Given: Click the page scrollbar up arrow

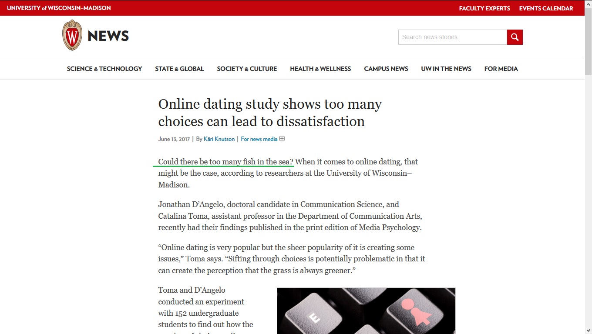Looking at the screenshot, I should tap(588, 4).
